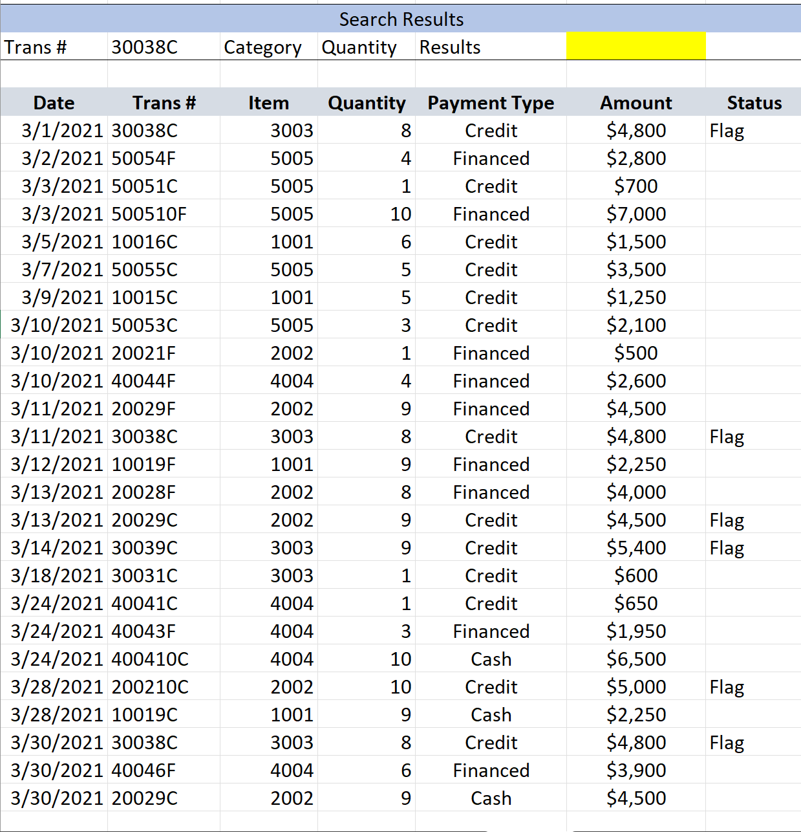Click transaction cell 10019C
801x832 pixels.
coord(164,714)
